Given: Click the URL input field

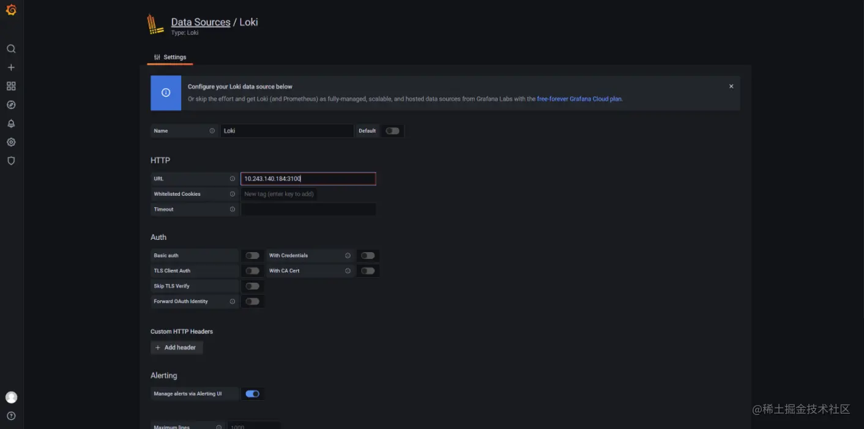Looking at the screenshot, I should pyautogui.click(x=308, y=179).
